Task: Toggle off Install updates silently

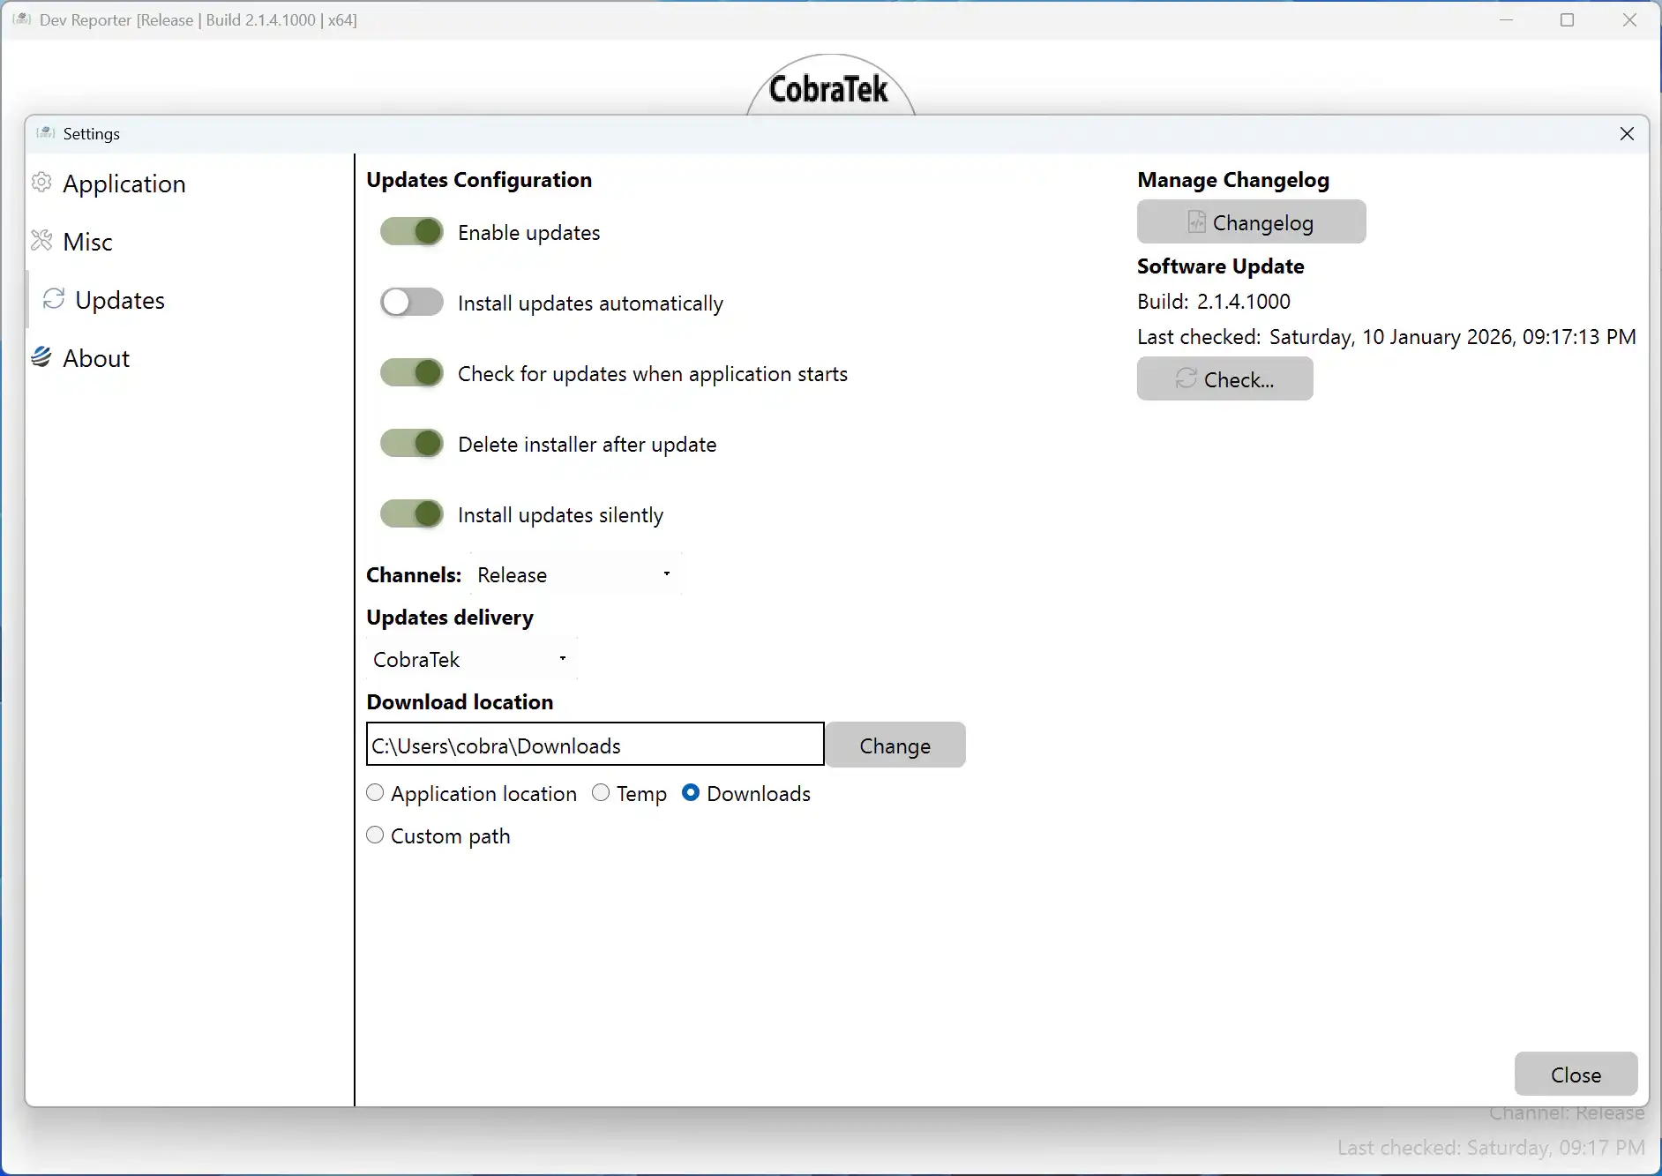Action: (x=412, y=514)
